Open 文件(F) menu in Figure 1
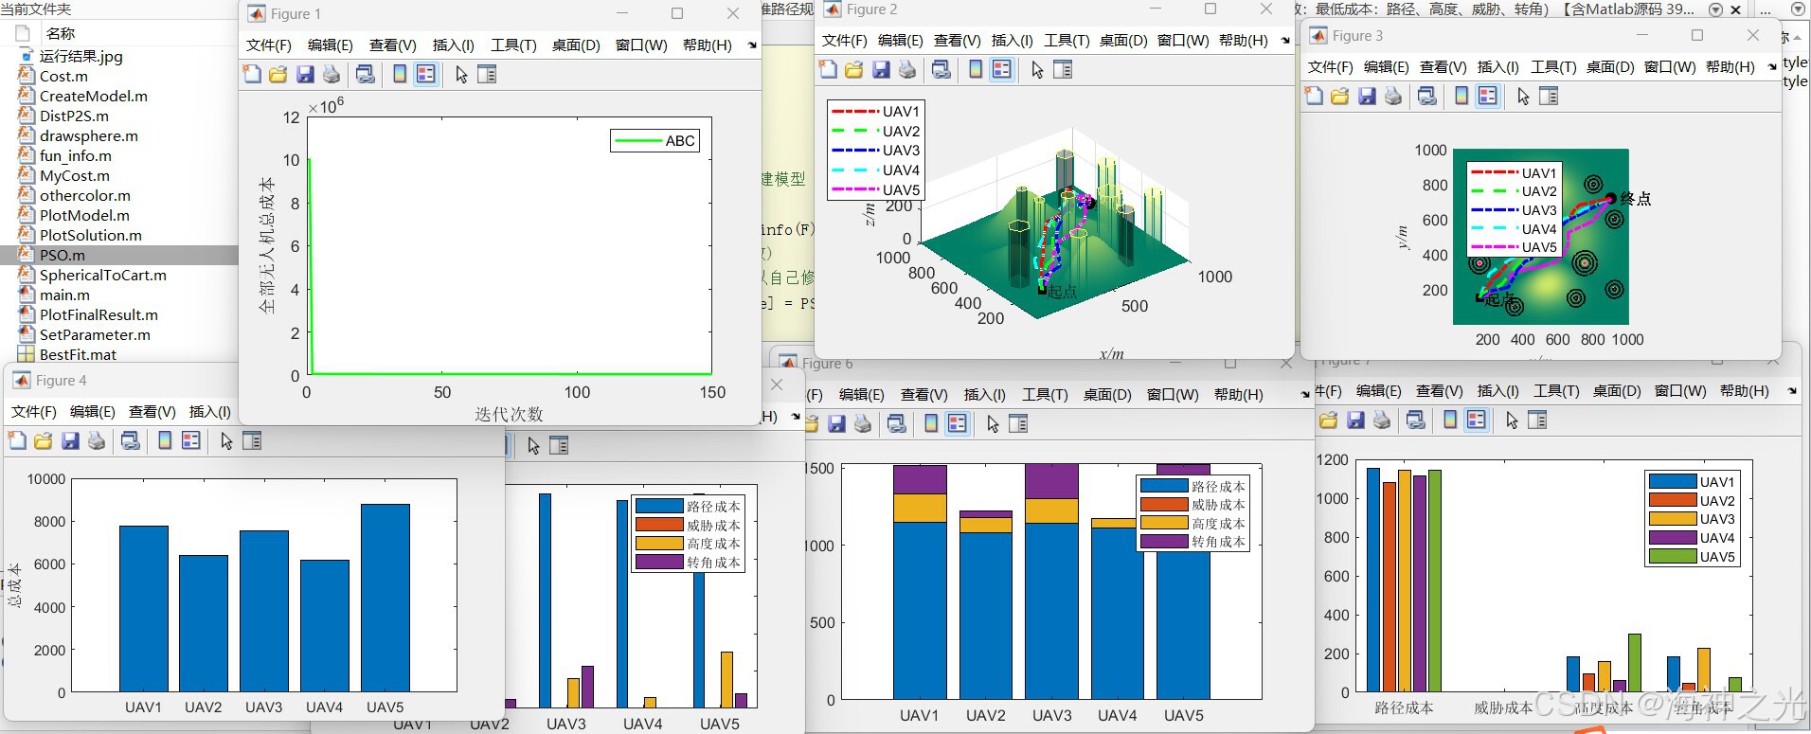Viewport: 1811px width, 734px height. pos(269,45)
